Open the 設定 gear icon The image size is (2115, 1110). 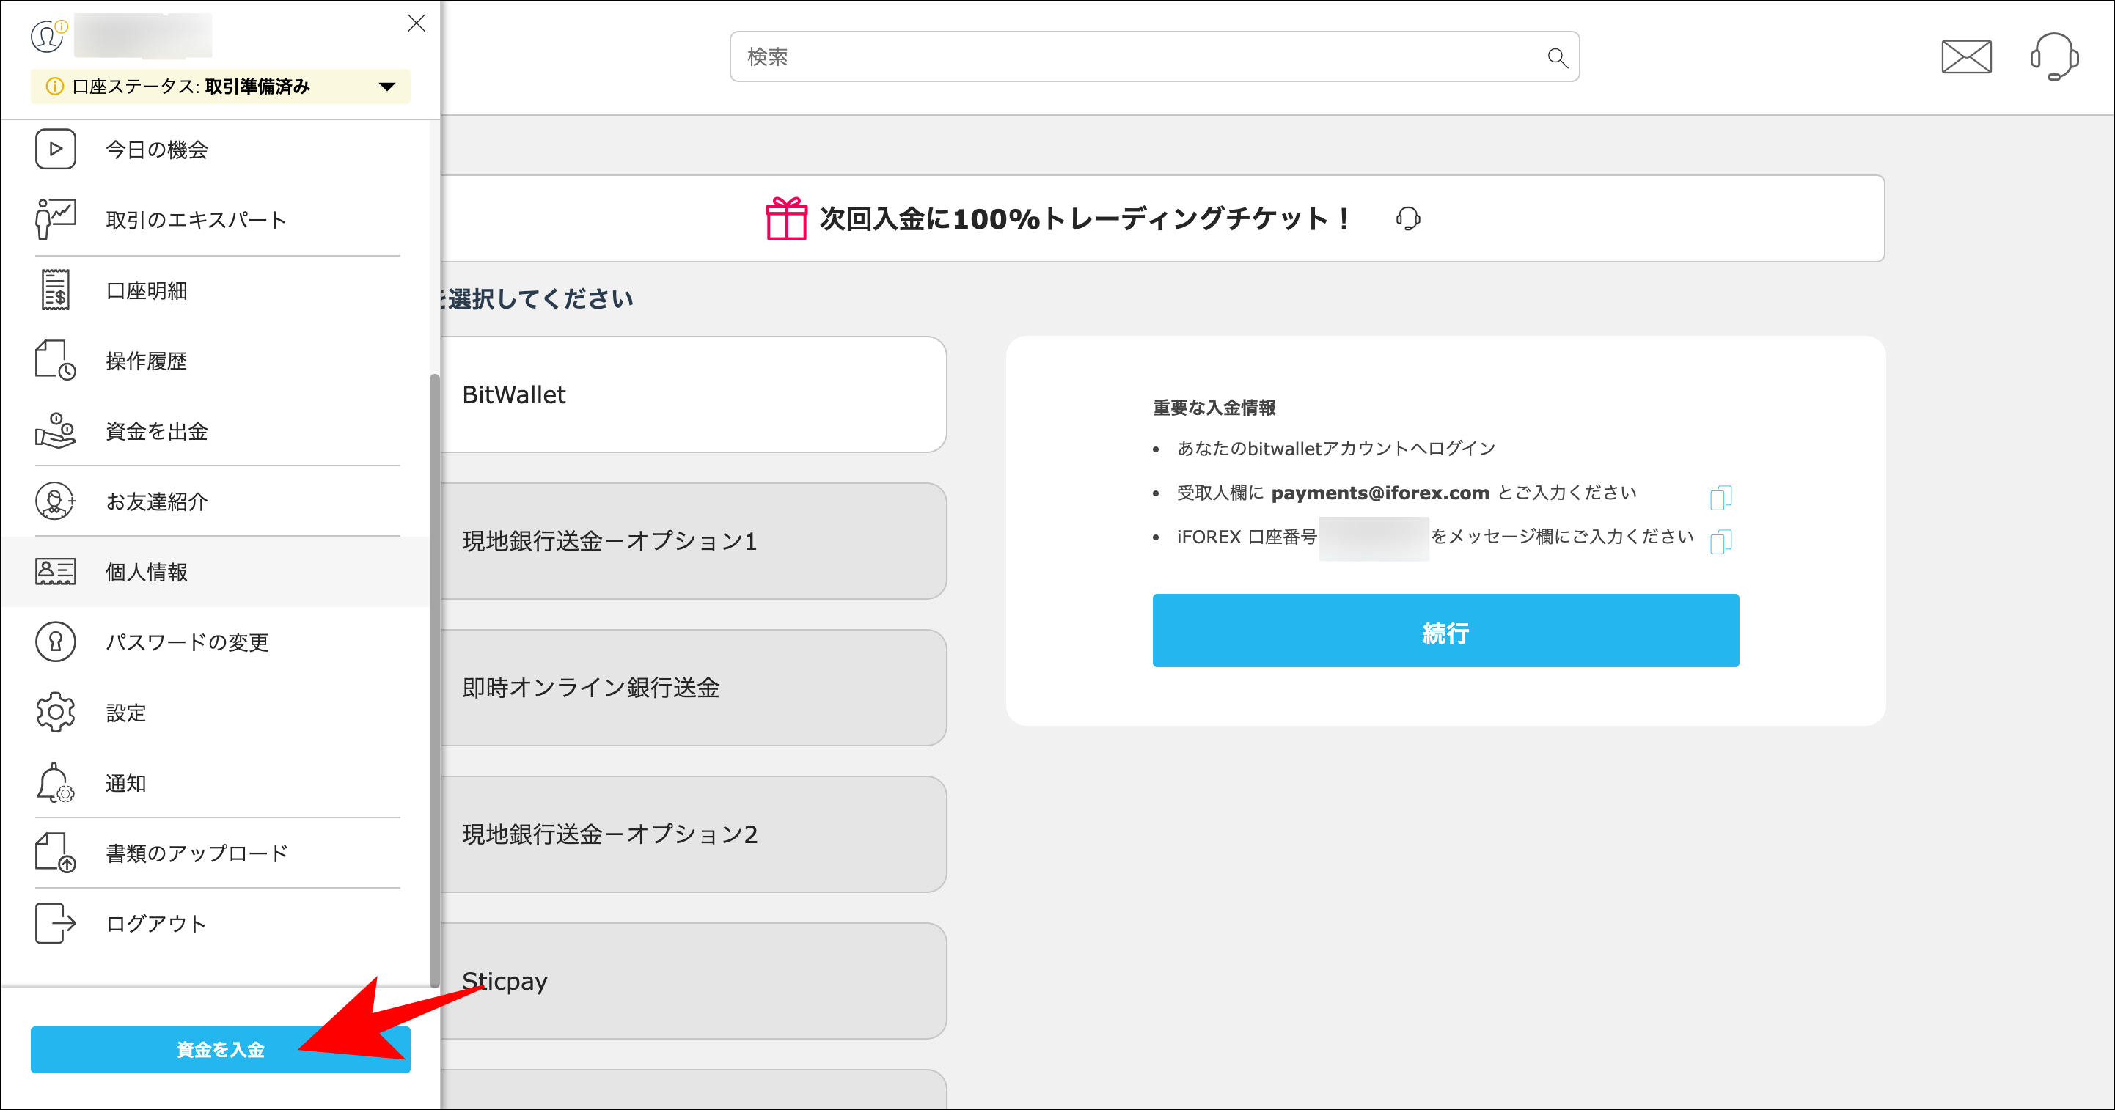tap(54, 713)
